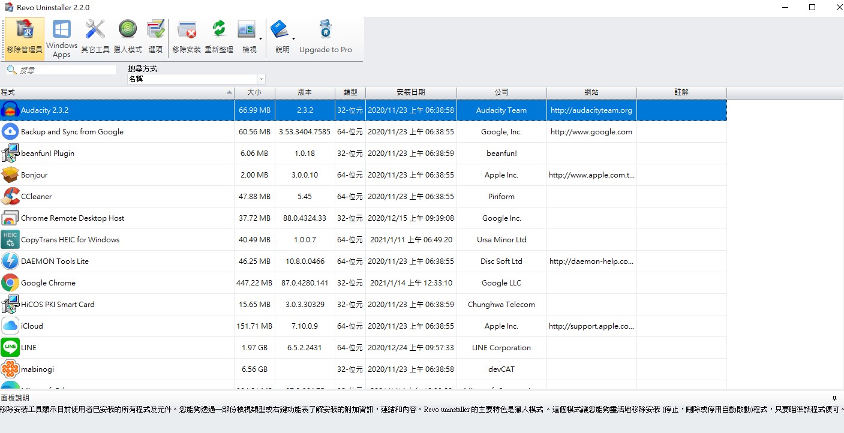Click the CCleaner program name

tap(37, 197)
